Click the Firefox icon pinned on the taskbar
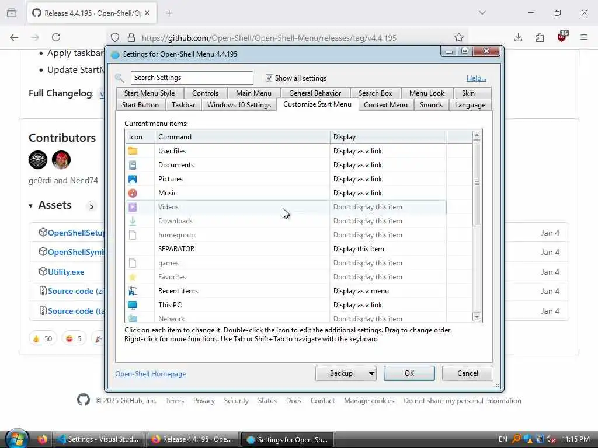Viewport: 598px width, 448px height. click(42, 439)
